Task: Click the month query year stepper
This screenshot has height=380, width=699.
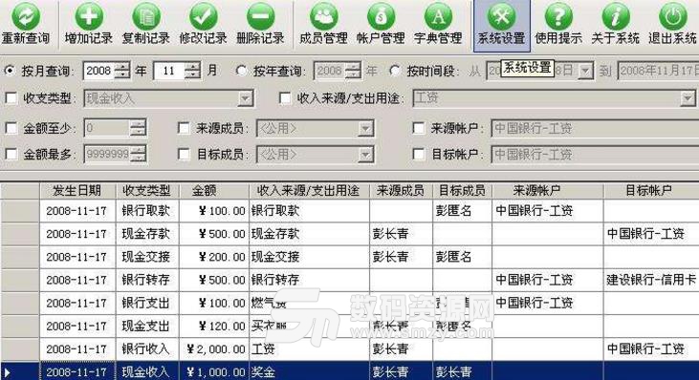Action: click(x=121, y=71)
